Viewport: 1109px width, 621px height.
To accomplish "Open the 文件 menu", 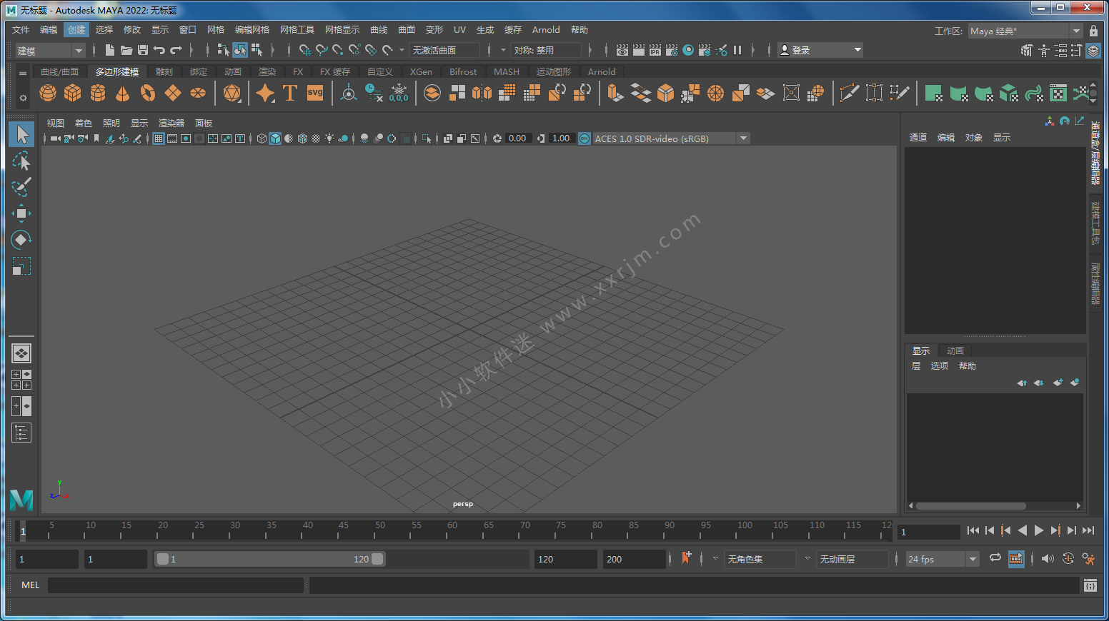I will [21, 30].
